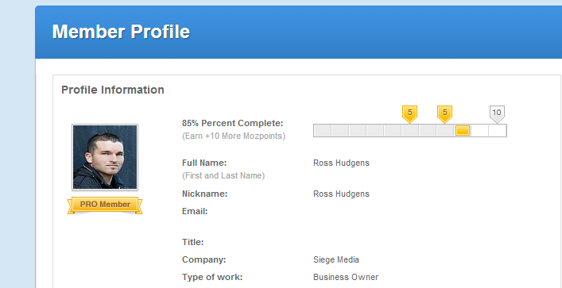The image size is (562, 288).
Task: Click the Type of work label
Action: (x=212, y=277)
